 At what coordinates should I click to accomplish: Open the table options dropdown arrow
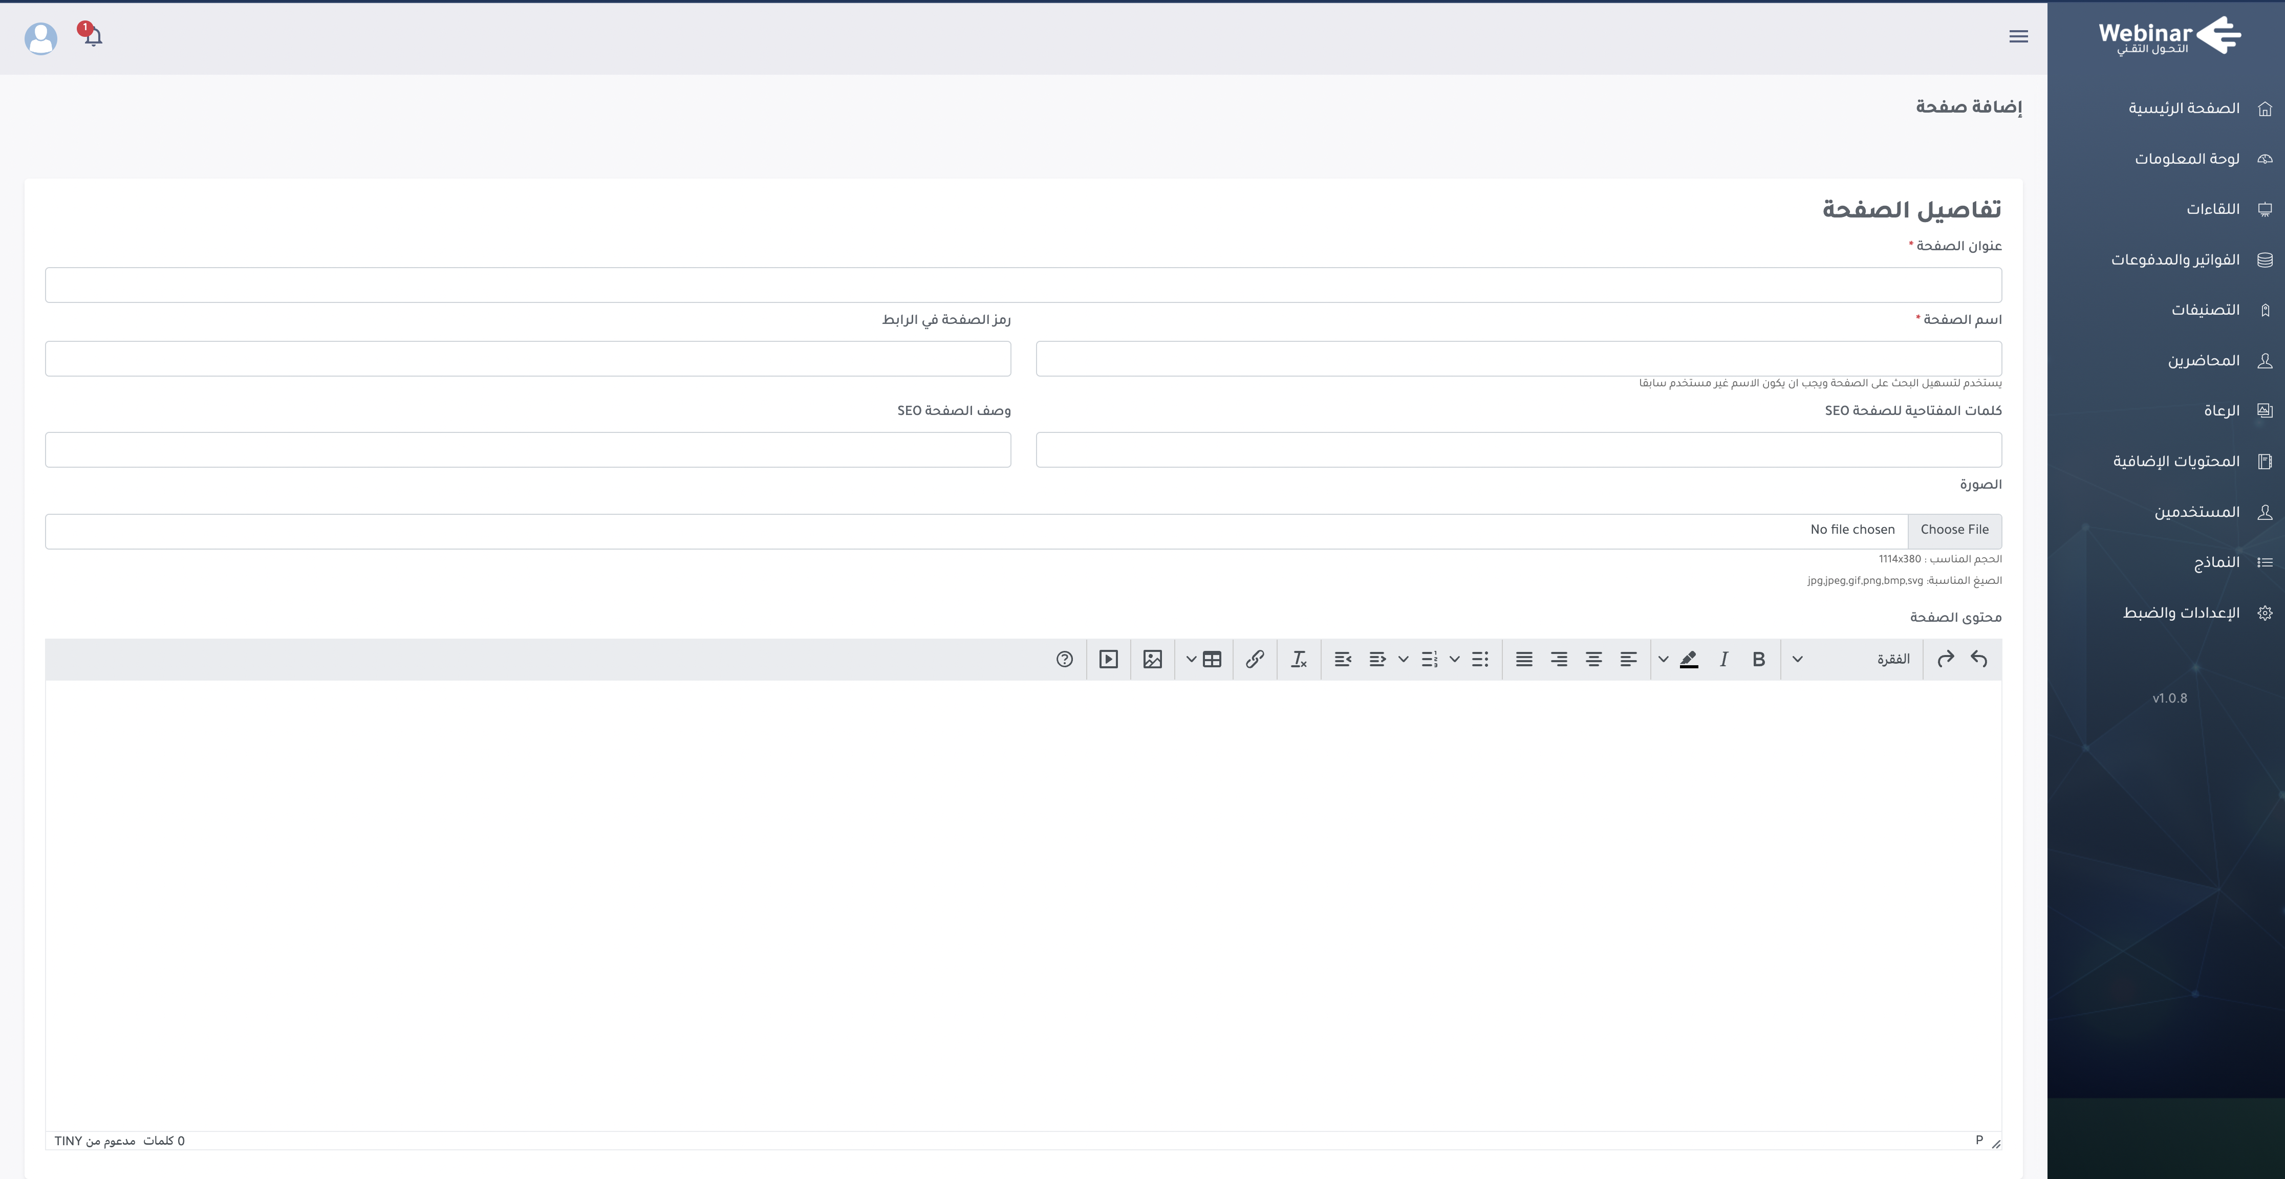click(x=1191, y=659)
